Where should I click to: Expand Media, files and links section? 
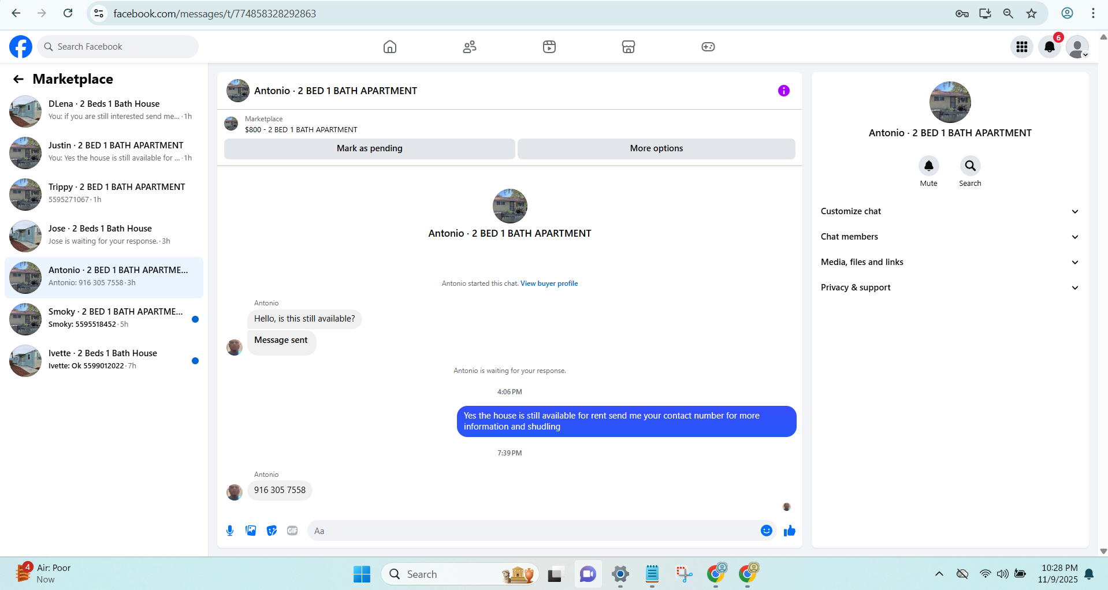point(950,262)
